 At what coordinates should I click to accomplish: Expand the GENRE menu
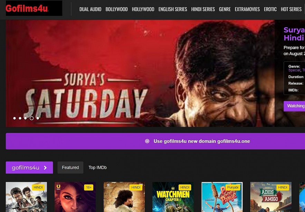[225, 9]
